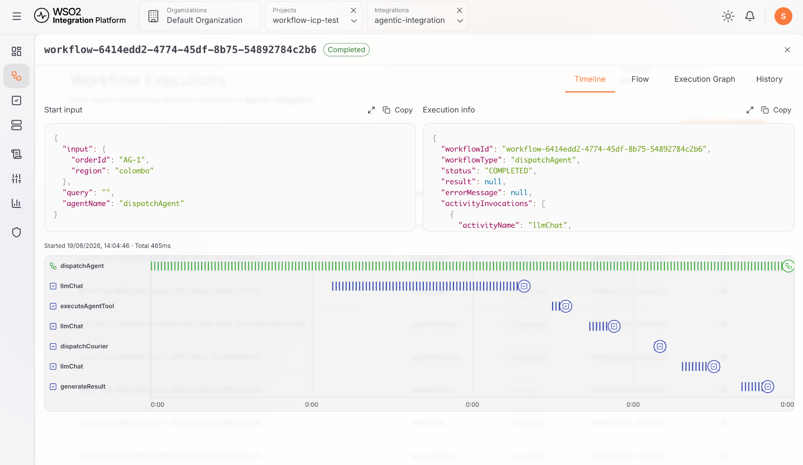Switch to the History tab
Image resolution: width=803 pixels, height=465 pixels.
[769, 79]
